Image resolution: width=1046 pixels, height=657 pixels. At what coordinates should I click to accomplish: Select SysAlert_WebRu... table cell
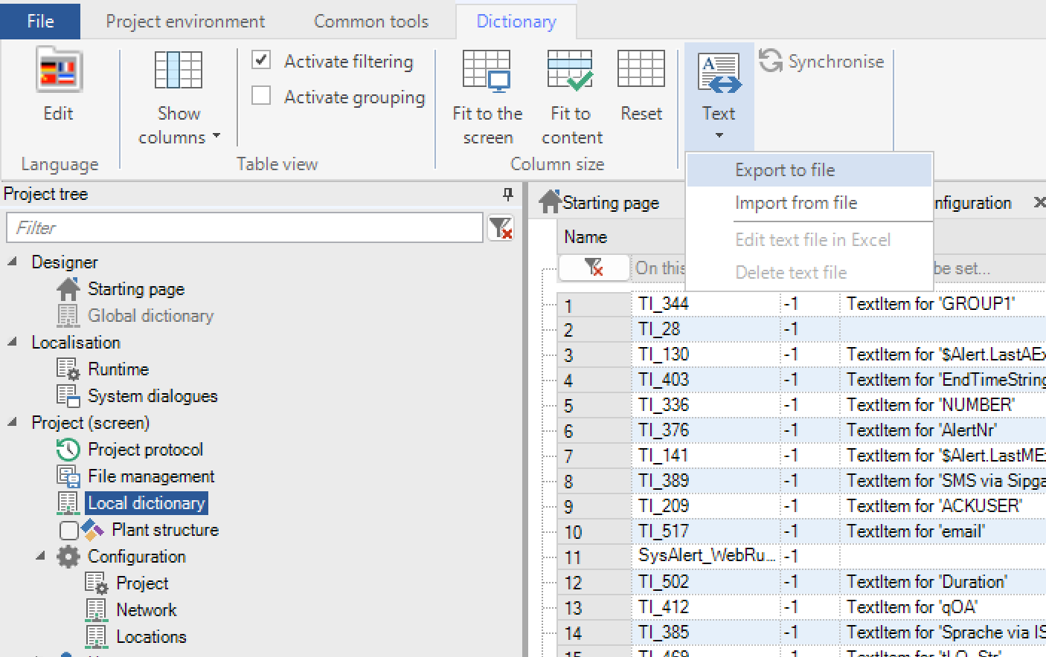706,555
